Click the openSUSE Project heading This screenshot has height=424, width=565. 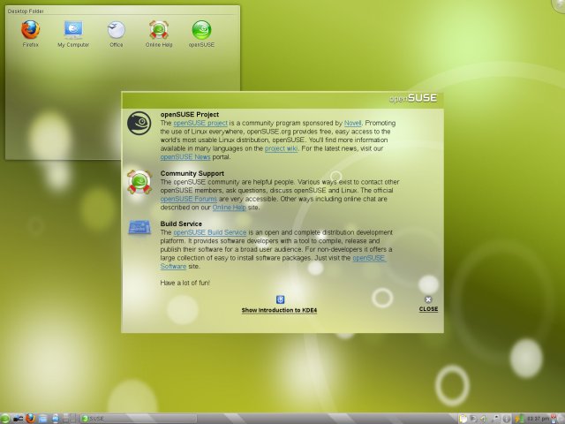(x=190, y=114)
